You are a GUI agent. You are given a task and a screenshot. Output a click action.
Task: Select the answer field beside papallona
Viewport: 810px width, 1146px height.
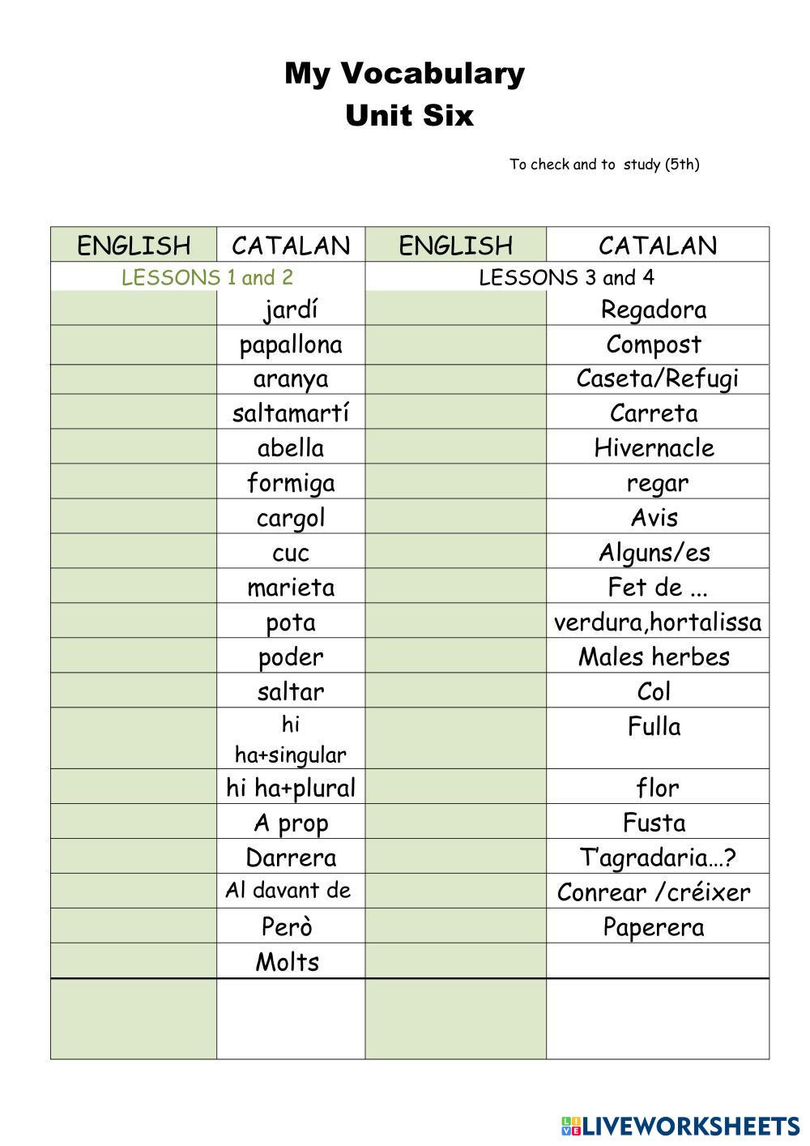pos(134,344)
